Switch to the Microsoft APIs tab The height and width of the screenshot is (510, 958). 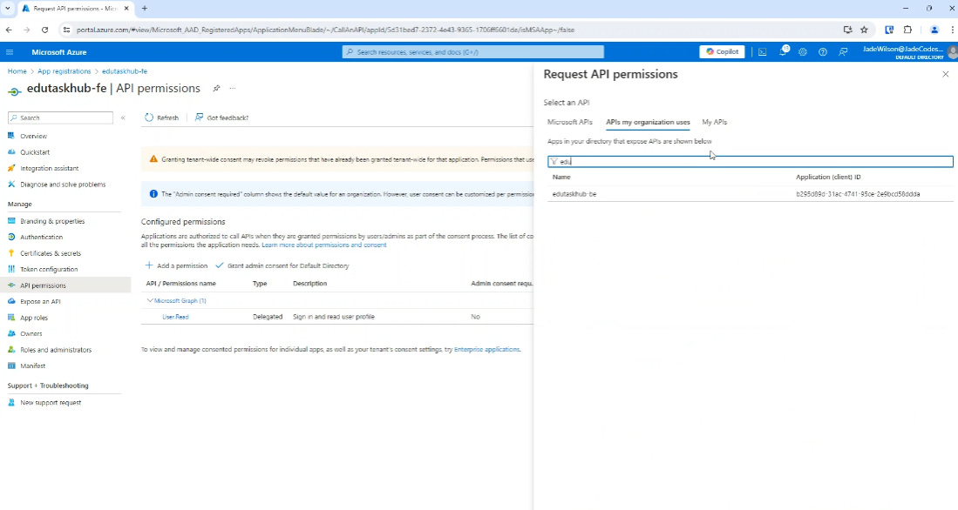pyautogui.click(x=570, y=122)
